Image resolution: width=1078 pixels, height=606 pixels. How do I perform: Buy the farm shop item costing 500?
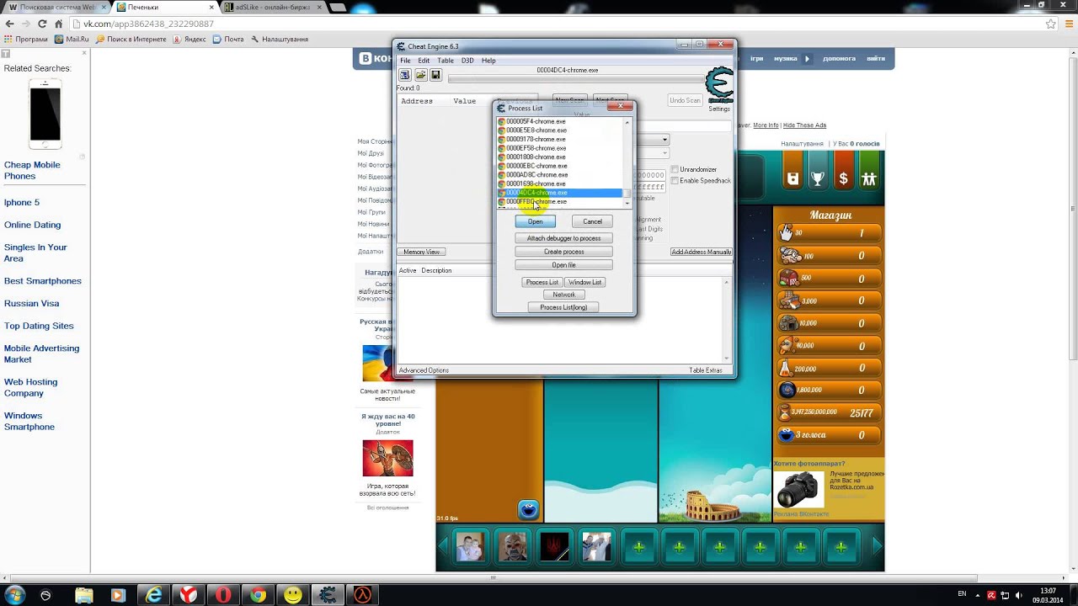pos(829,279)
